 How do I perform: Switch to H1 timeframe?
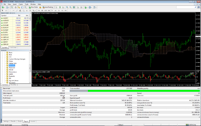(x=52, y=10)
